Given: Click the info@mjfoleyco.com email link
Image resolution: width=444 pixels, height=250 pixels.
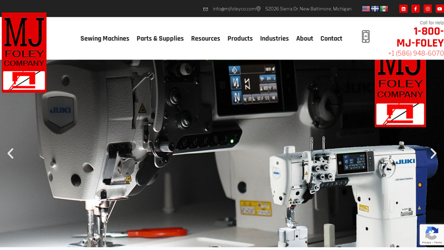Looking at the screenshot, I should [x=234, y=9].
